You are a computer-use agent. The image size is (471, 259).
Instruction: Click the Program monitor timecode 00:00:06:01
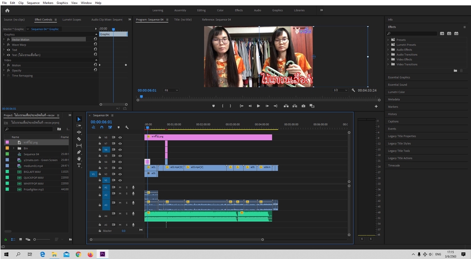click(x=147, y=90)
